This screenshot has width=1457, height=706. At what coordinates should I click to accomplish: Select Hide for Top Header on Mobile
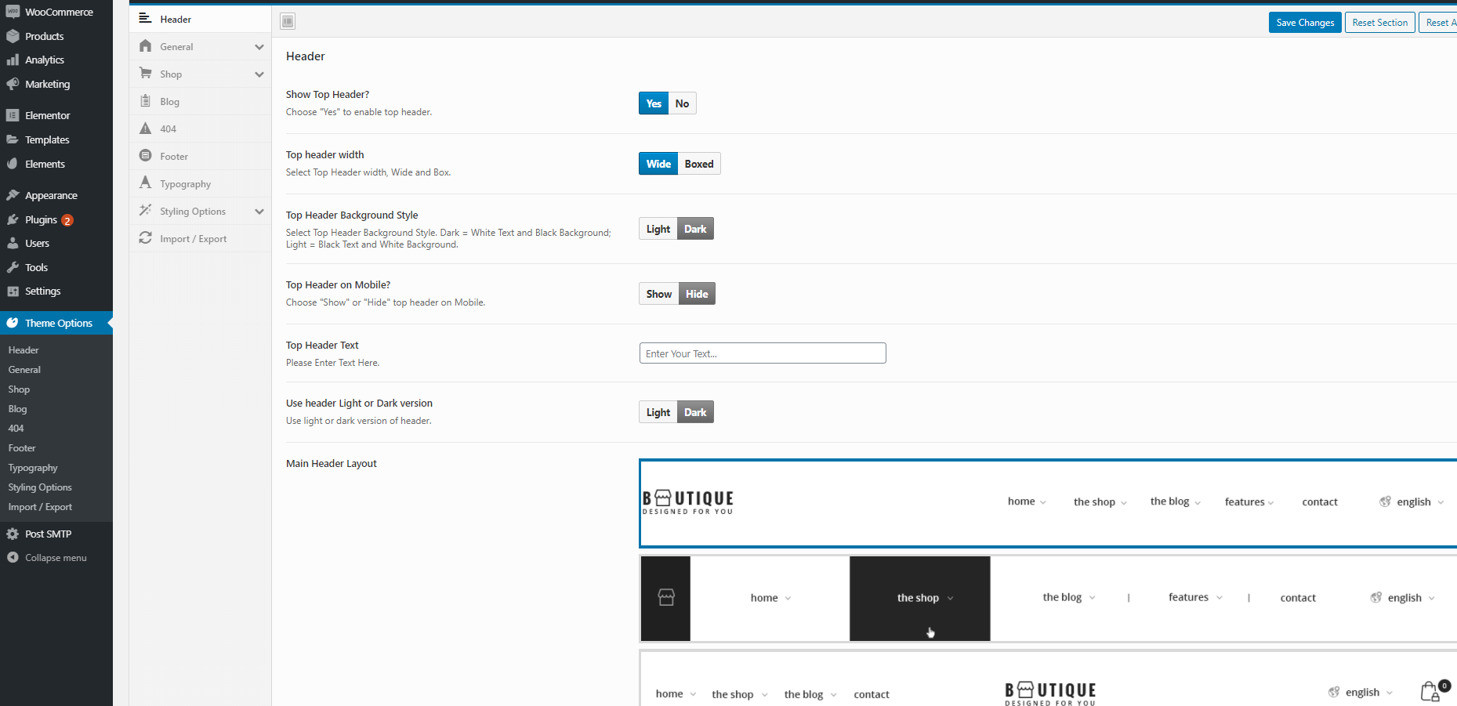coord(697,294)
